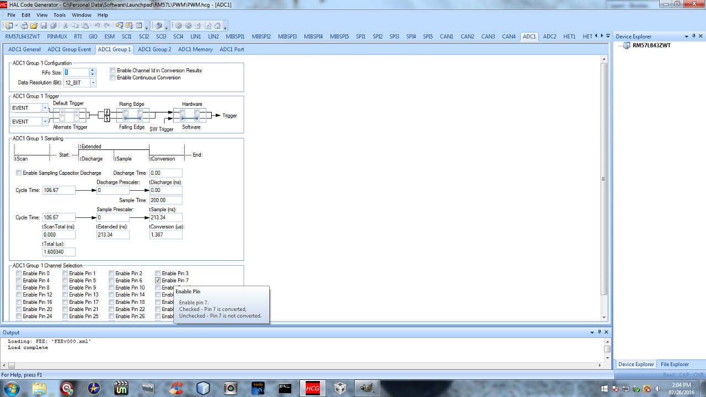This screenshot has height=397, width=706.
Task: Switch to ADC1 Group 2 tab
Action: 154,50
